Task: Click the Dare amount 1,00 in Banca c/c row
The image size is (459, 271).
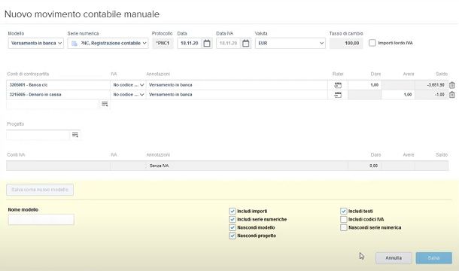Action: click(364, 85)
